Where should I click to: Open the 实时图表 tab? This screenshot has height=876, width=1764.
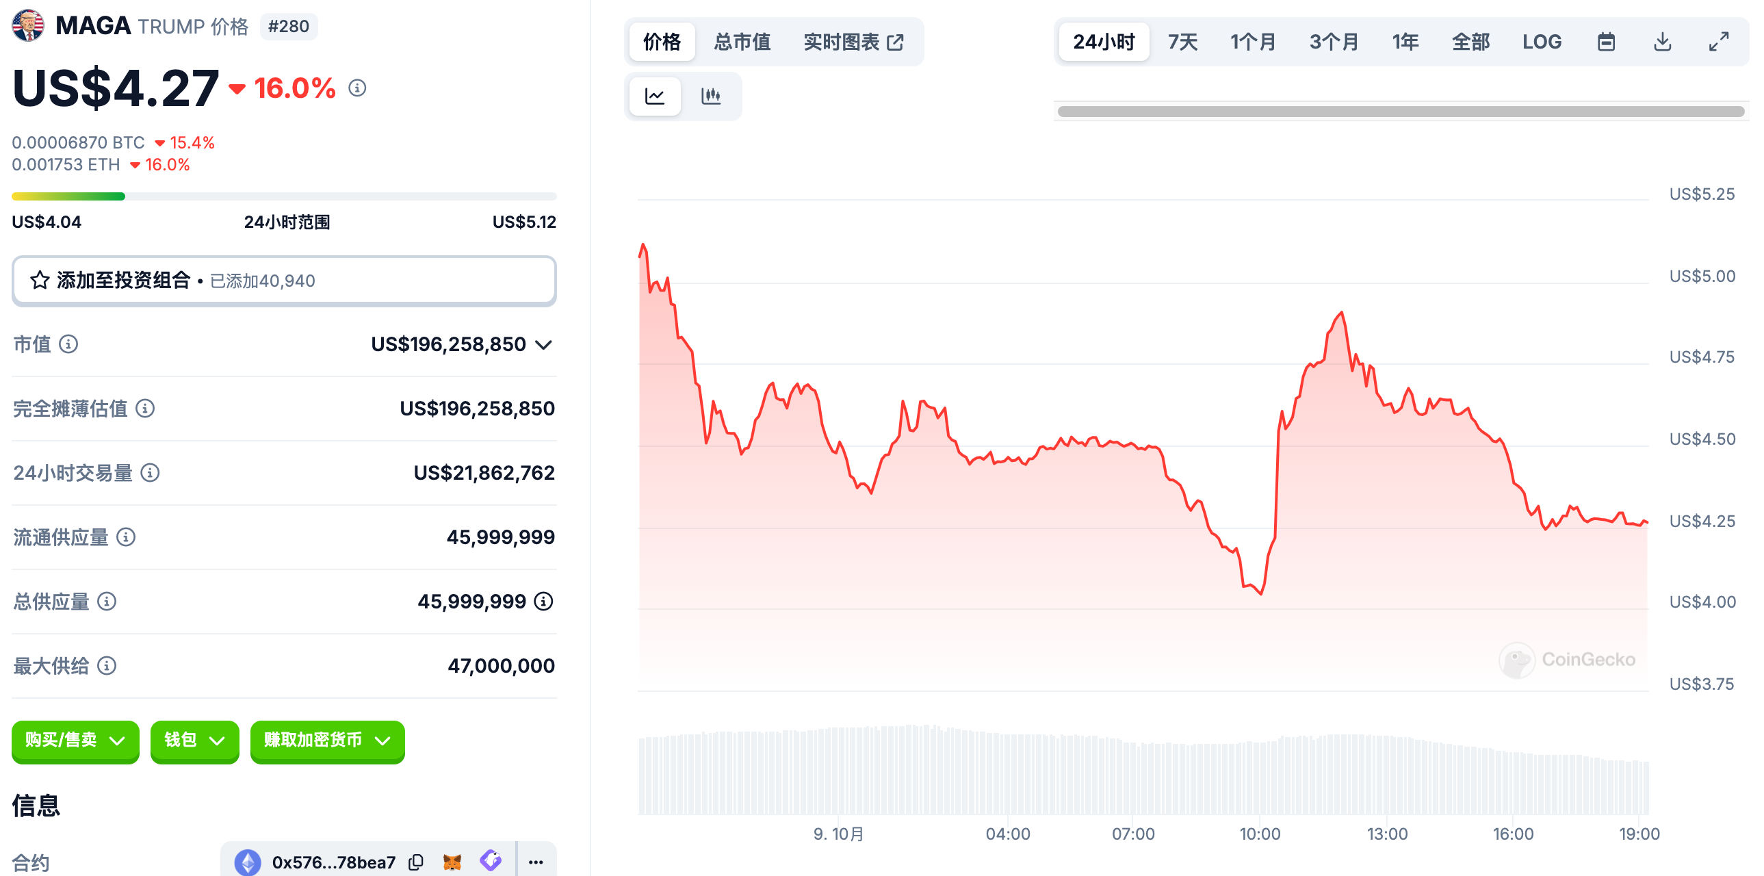click(853, 42)
